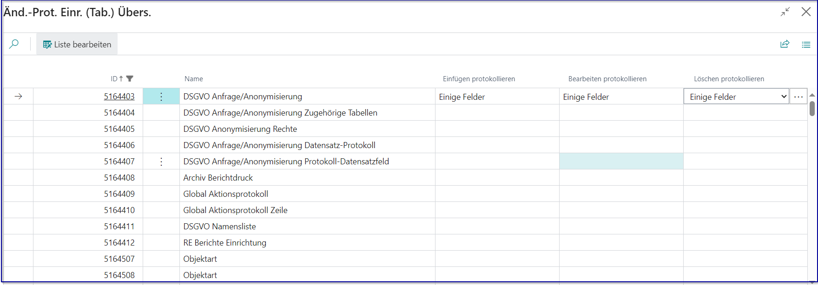Open row menu for ID 5164407
Viewport: 818px width, 285px height.
[161, 162]
